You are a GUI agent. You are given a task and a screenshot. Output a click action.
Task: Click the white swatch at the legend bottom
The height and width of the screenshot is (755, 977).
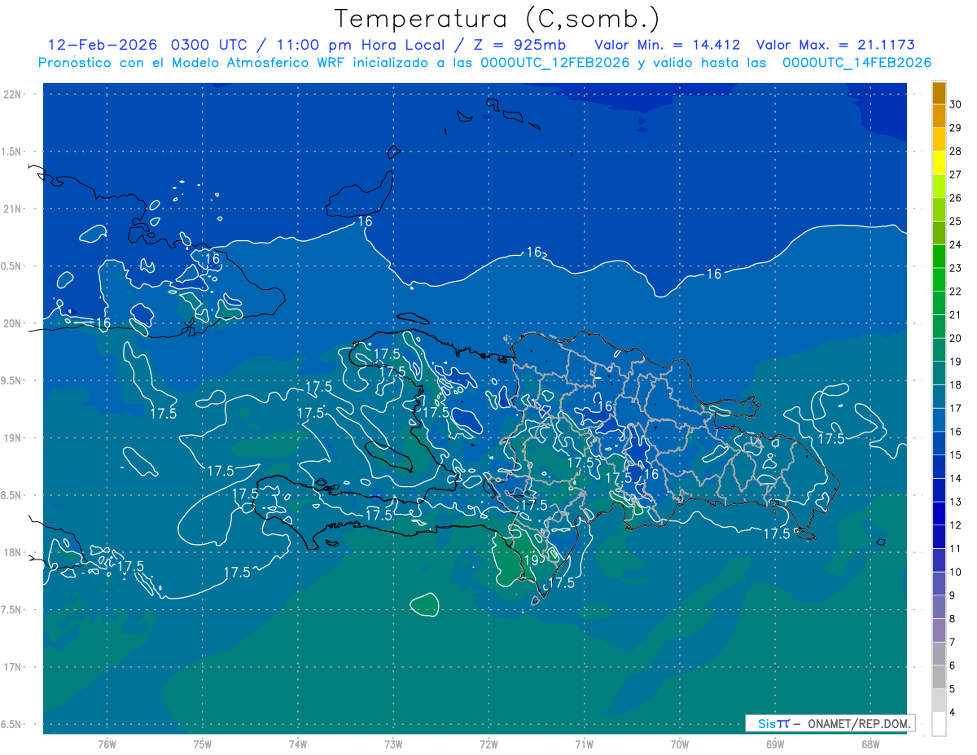tap(939, 723)
